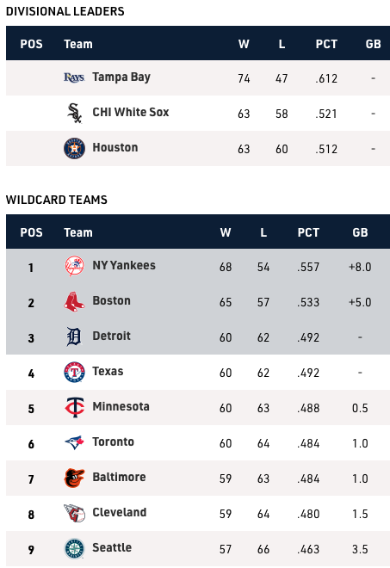Open the CHI White Sox team link
The width and height of the screenshot is (390, 568).
(131, 112)
